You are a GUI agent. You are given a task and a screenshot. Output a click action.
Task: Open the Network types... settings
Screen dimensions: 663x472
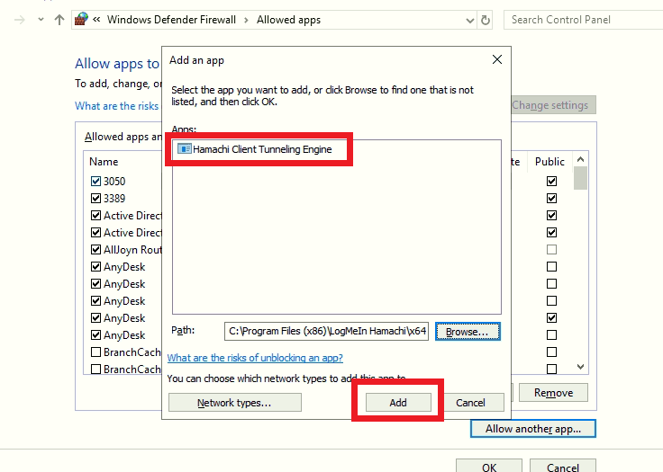(234, 403)
